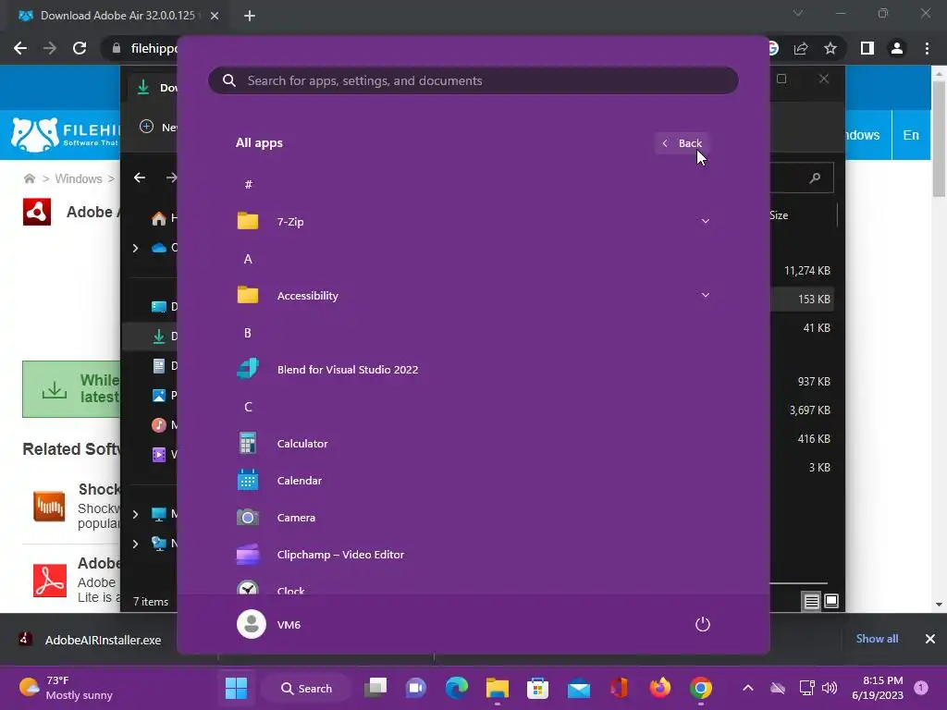Viewport: 947px width, 710px height.
Task: Open the Calendar app
Action: coord(473,481)
